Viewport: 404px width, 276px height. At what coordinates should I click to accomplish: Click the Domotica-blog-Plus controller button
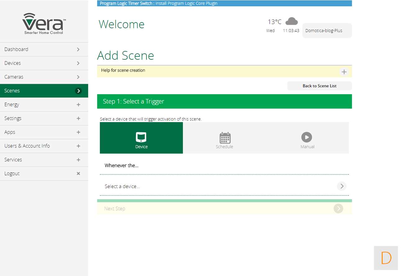click(x=327, y=31)
